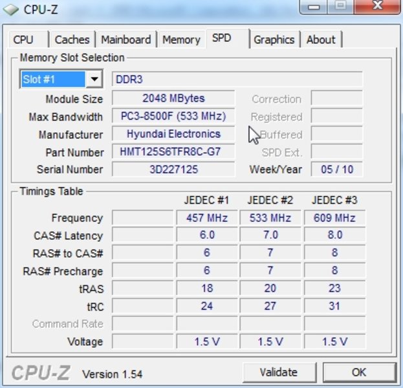Click the empty Correction field
The image size is (403, 388).
[336, 98]
